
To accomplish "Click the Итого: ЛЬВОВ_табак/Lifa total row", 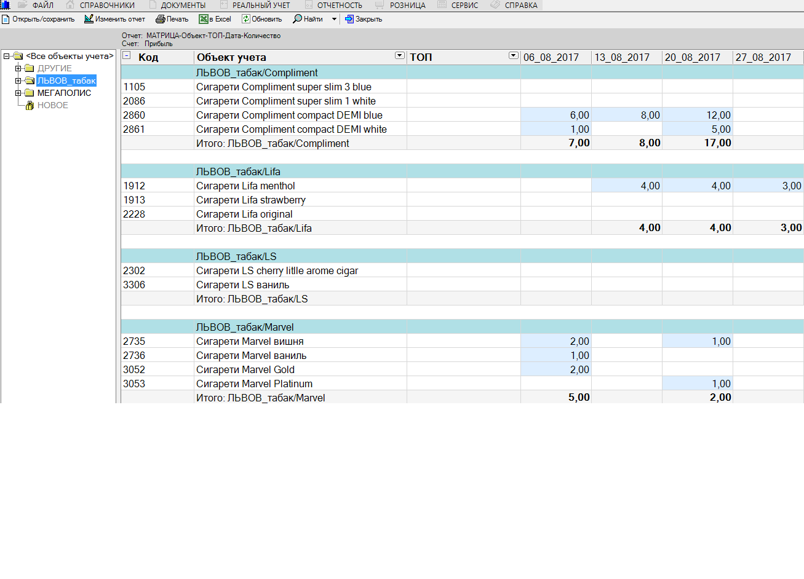I will (462, 228).
